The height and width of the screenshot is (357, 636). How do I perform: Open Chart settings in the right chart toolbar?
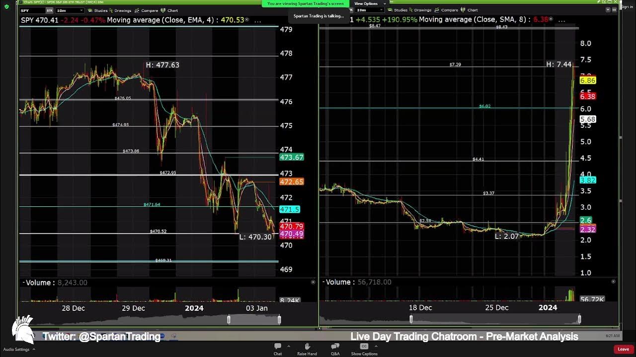[x=470, y=10]
